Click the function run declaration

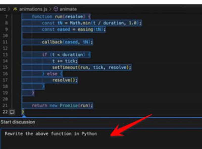61,17
